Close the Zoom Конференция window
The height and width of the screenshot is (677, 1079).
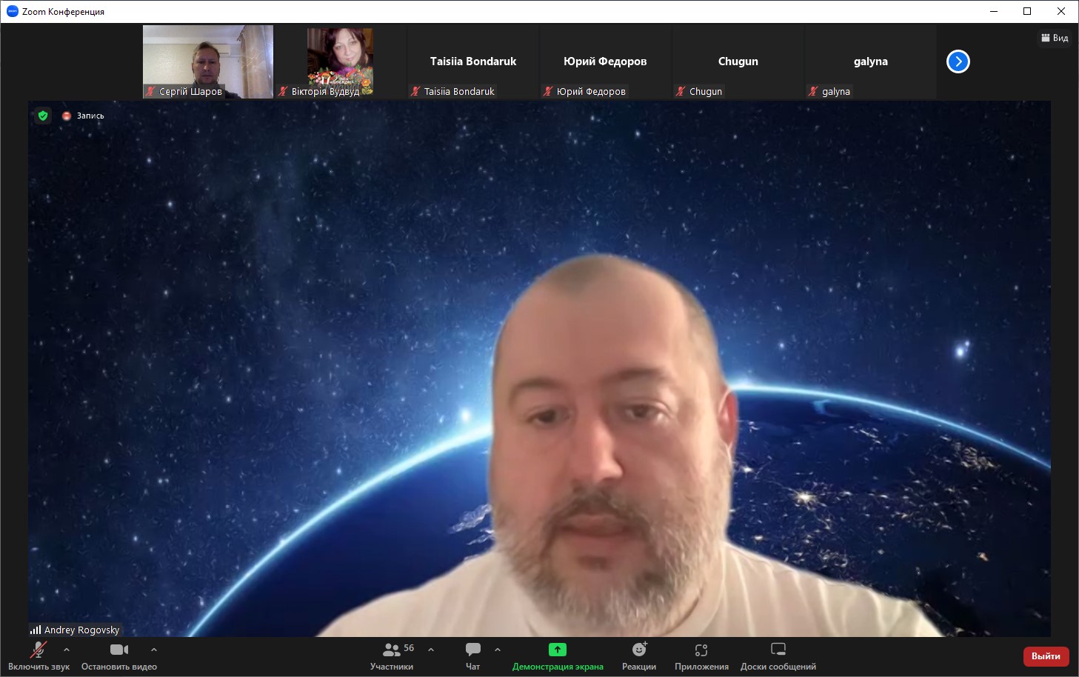point(1061,11)
